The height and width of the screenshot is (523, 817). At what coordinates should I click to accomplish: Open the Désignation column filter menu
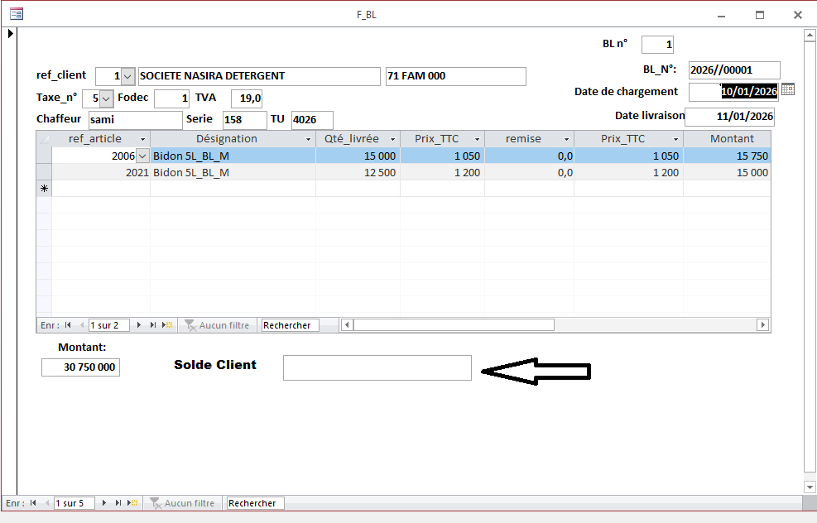[x=308, y=139]
